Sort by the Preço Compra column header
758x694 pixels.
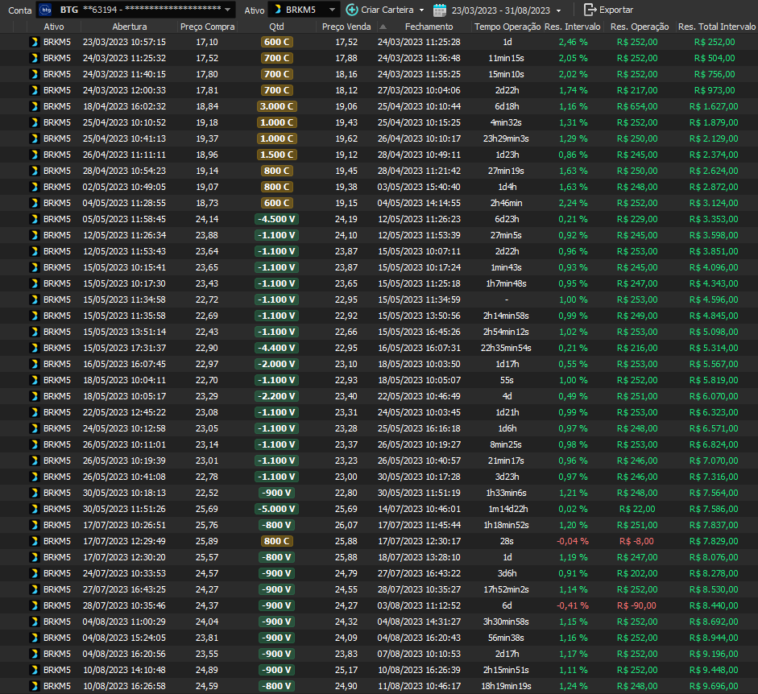208,27
